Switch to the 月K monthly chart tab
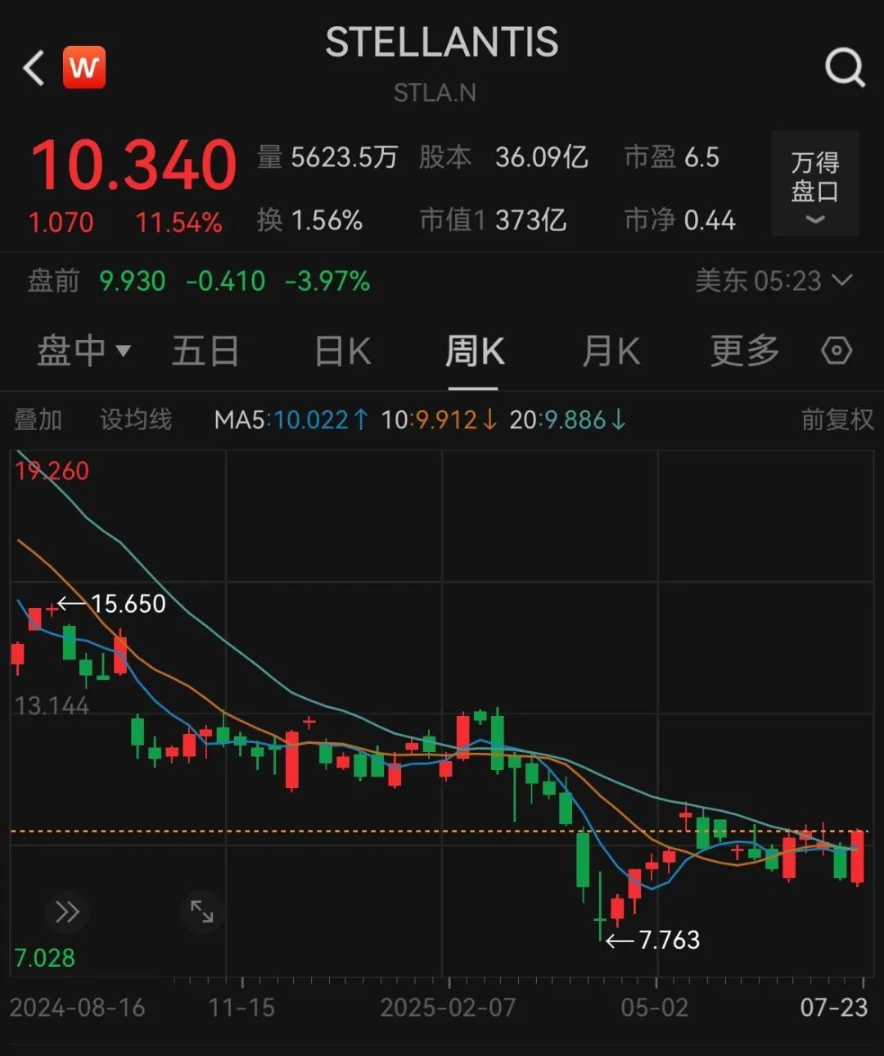884x1056 pixels. pyautogui.click(x=610, y=350)
